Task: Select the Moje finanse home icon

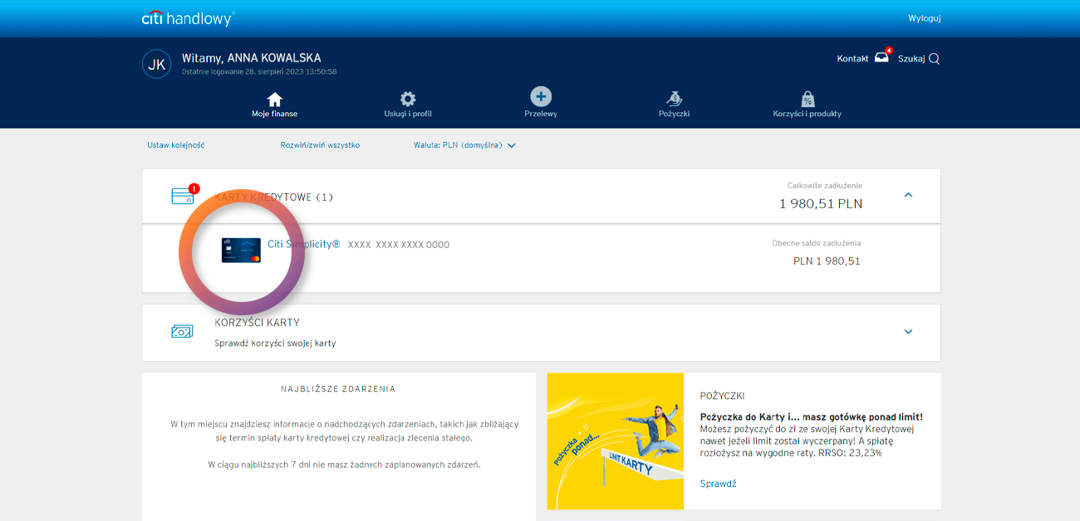Action: (x=274, y=99)
